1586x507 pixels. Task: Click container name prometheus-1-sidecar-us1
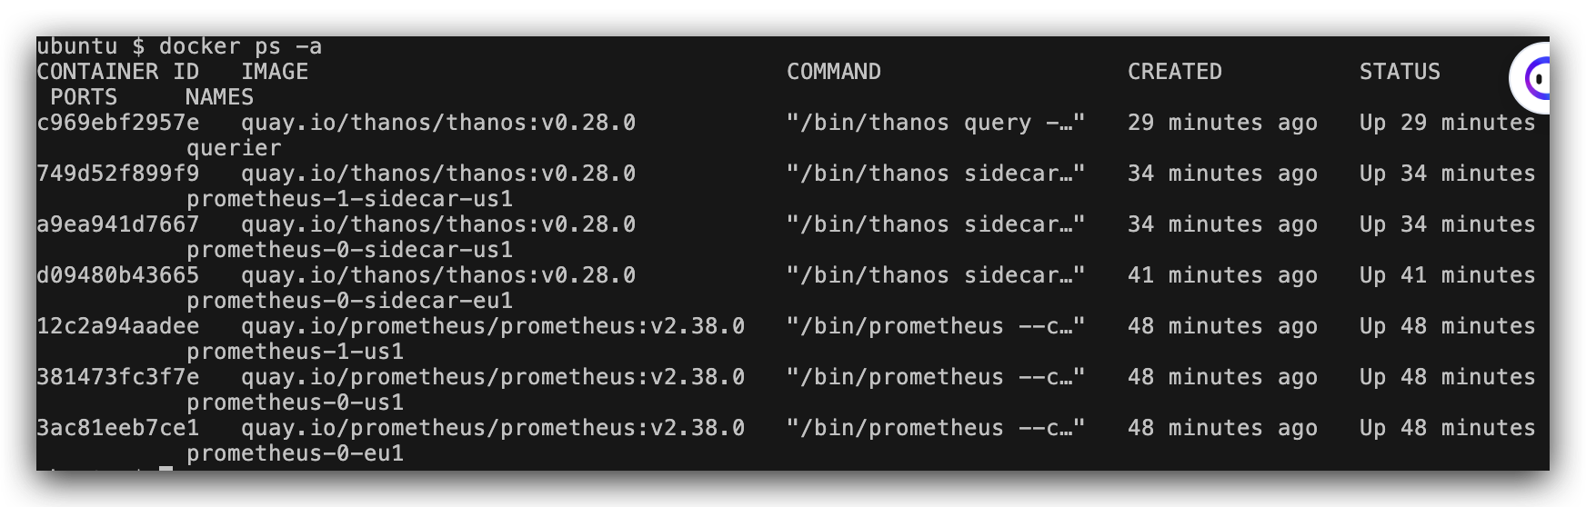click(349, 199)
